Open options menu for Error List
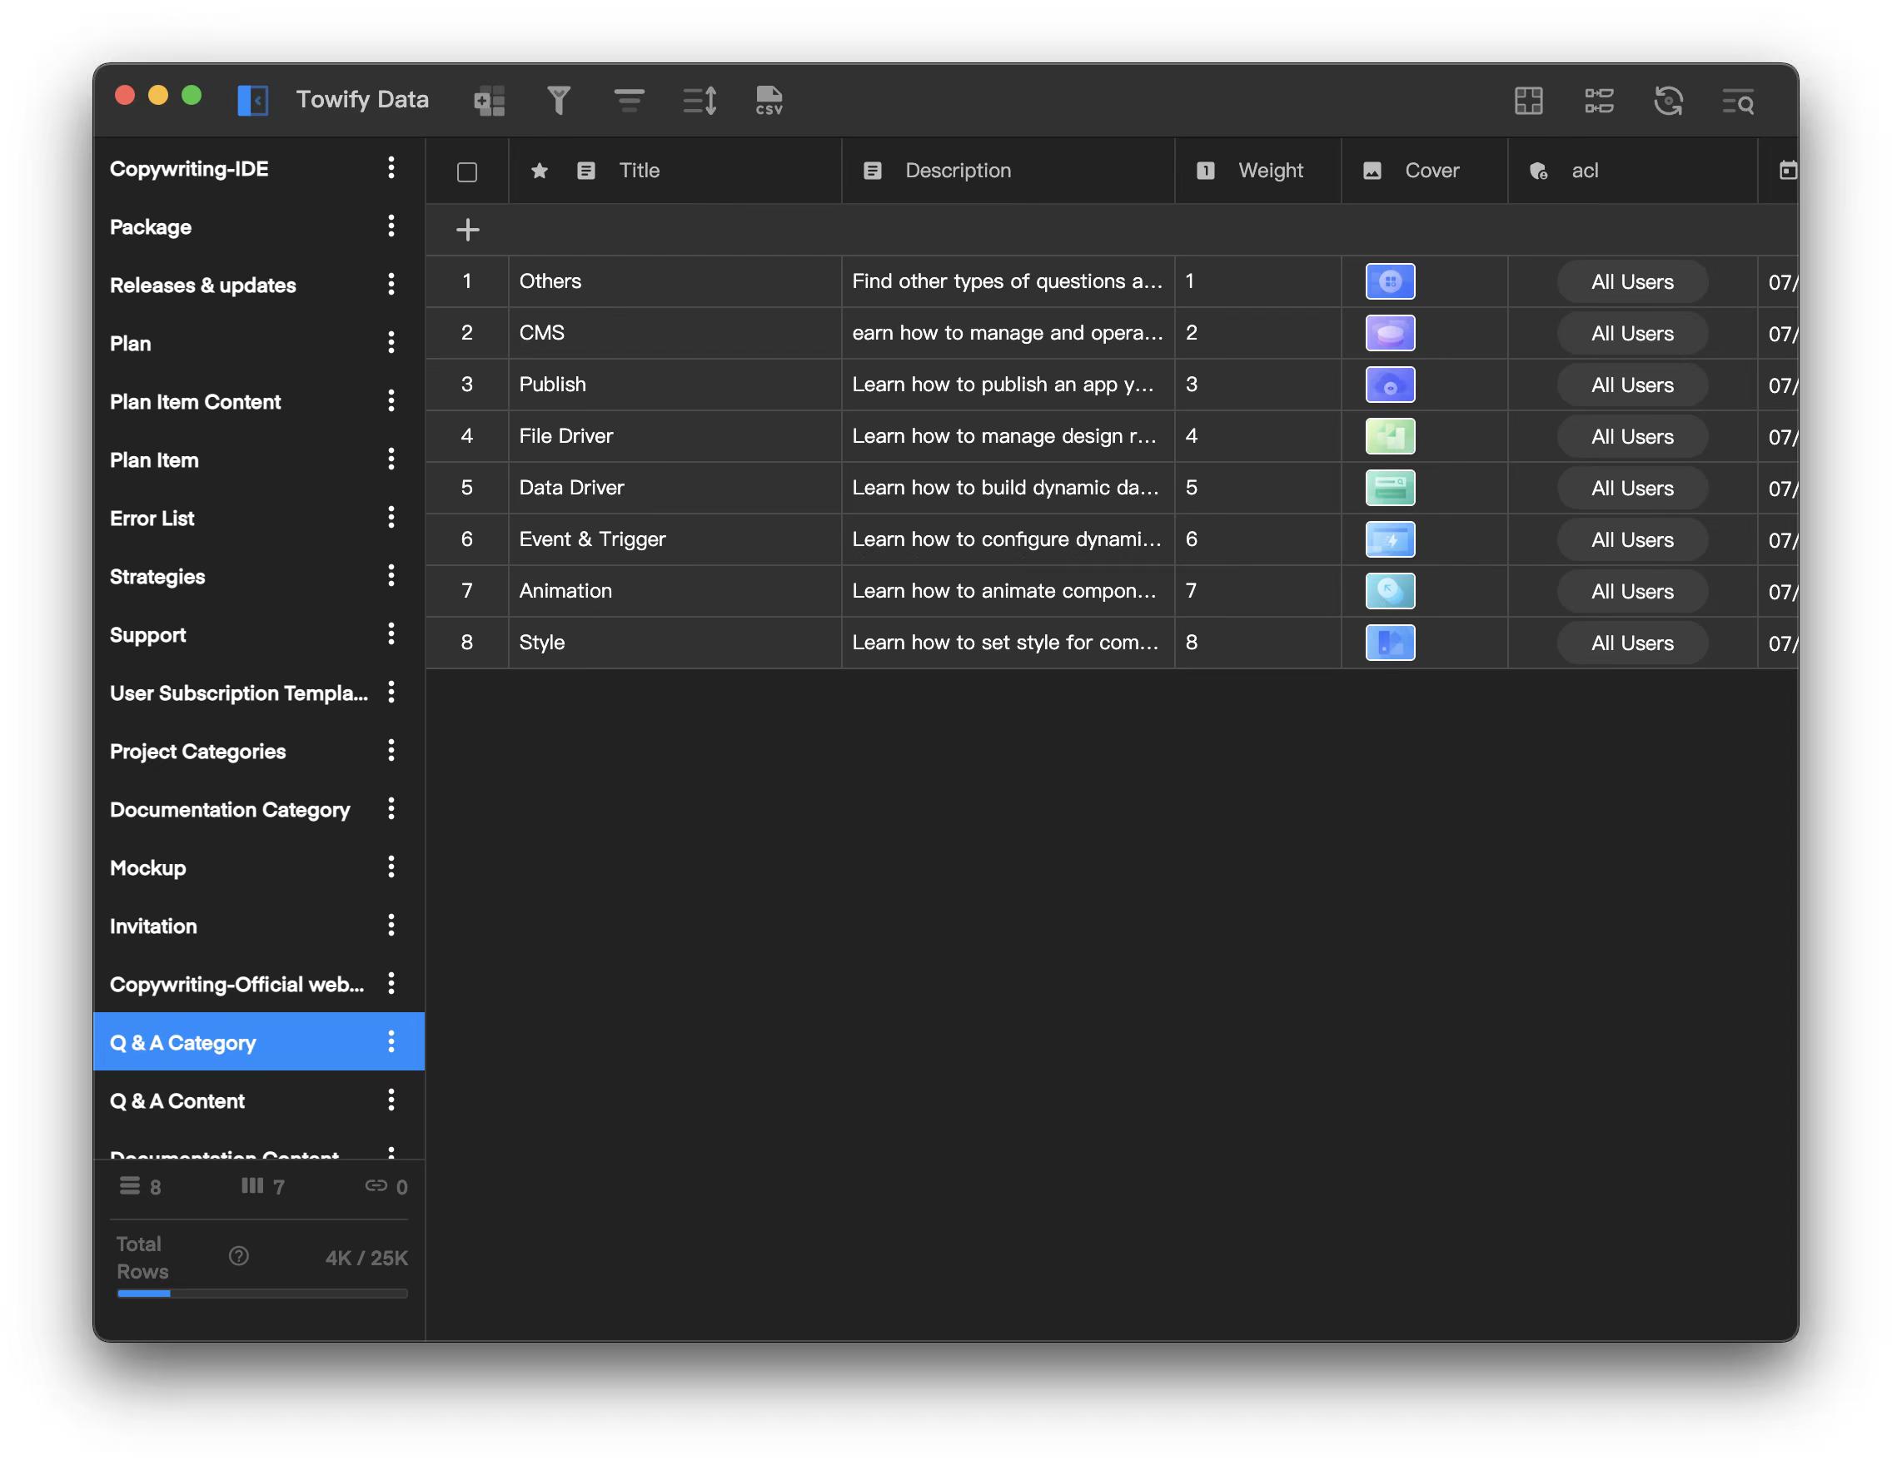The image size is (1892, 1465). (391, 518)
